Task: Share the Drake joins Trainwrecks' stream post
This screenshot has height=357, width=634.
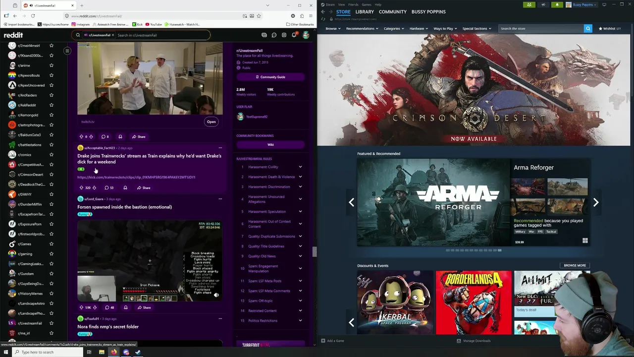Action: point(144,188)
